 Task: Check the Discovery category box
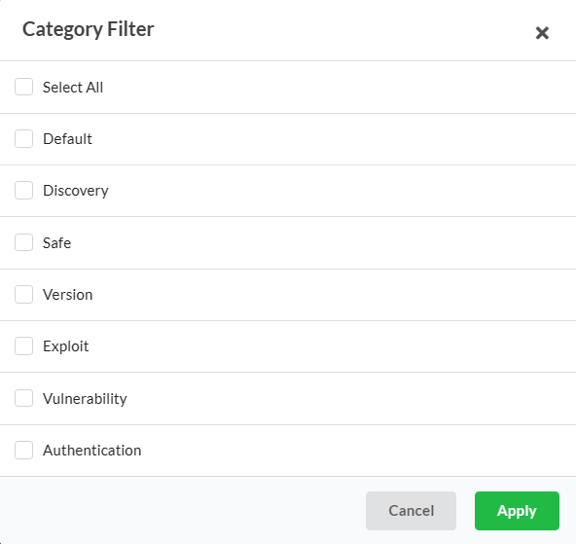24,191
